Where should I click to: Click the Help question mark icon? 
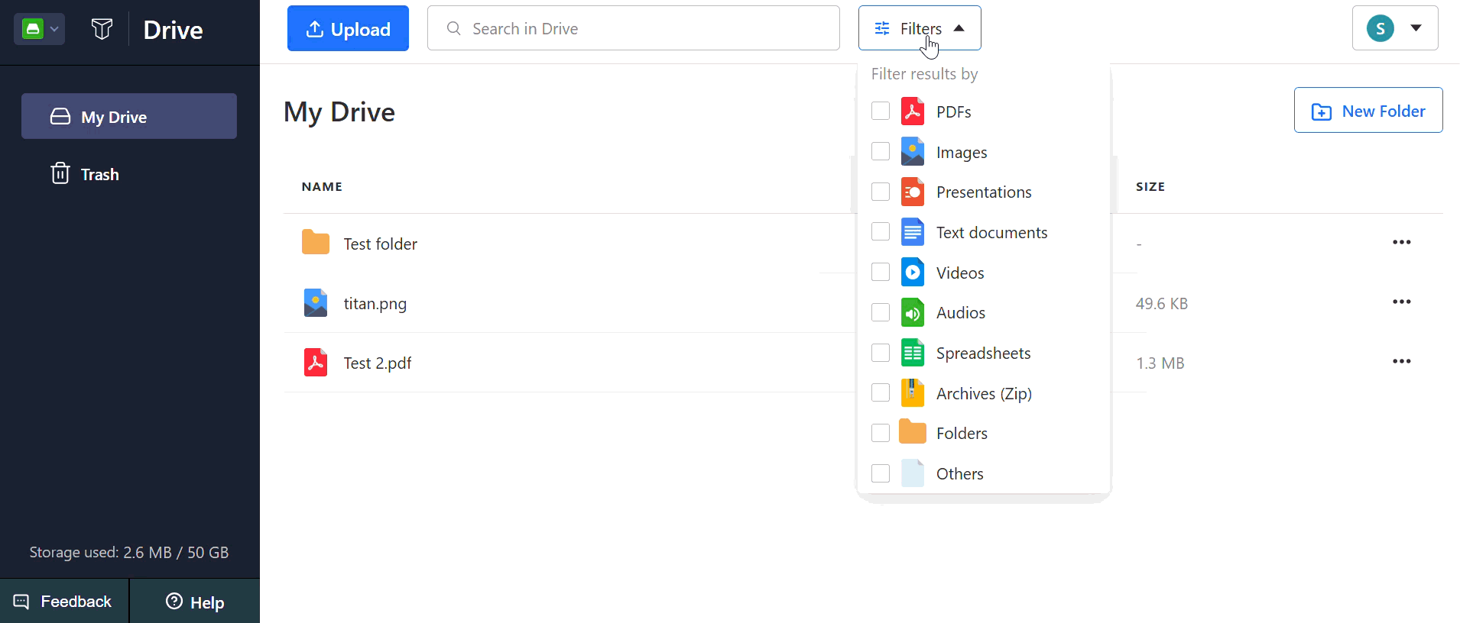[x=174, y=601]
